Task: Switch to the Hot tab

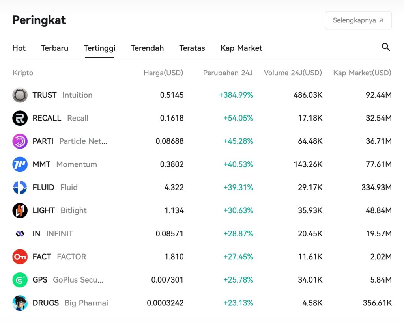Action: pyautogui.click(x=19, y=48)
